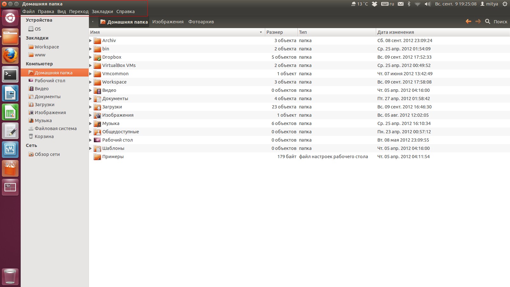Open the Файл menu

pos(28,11)
